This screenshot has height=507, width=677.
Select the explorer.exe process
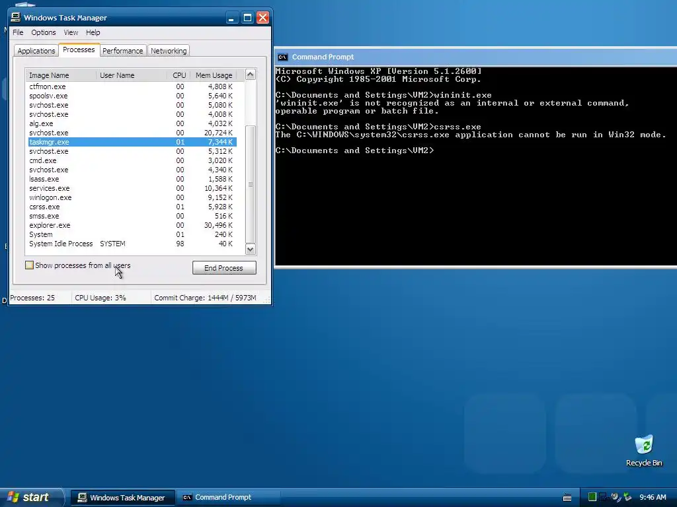132,225
